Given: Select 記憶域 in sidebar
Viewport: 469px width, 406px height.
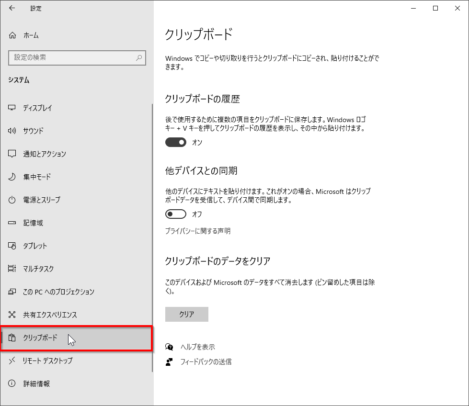Looking at the screenshot, I should [76, 223].
